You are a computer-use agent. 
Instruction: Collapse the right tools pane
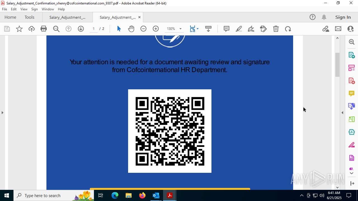pyautogui.click(x=342, y=113)
